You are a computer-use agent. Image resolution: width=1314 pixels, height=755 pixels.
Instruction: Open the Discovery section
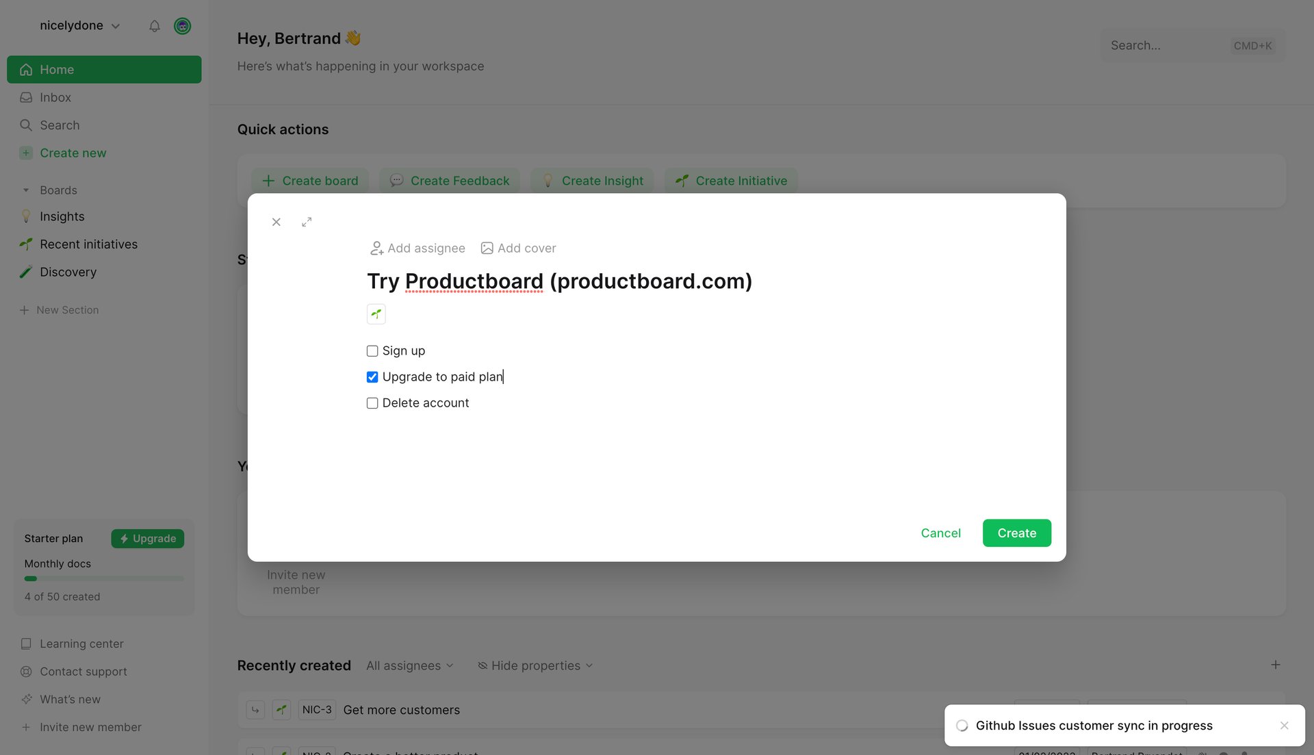click(68, 272)
